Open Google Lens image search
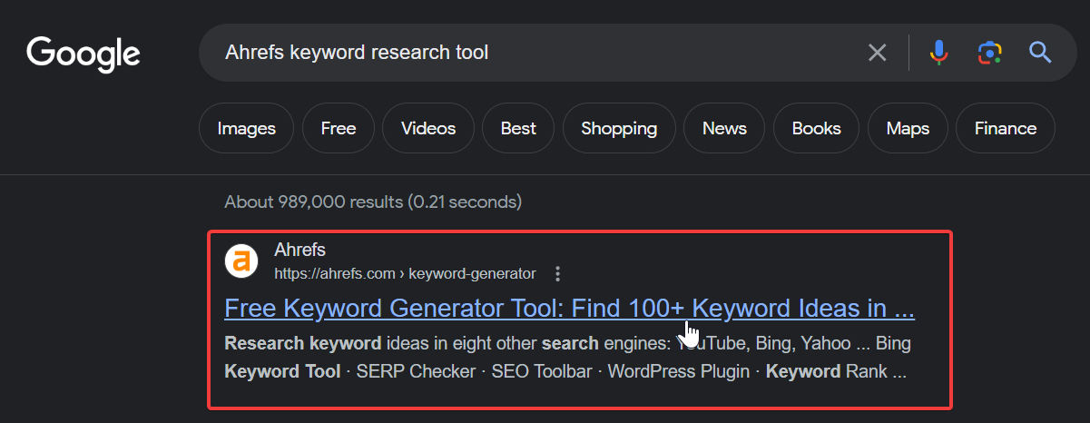Image resolution: width=1090 pixels, height=423 pixels. [x=989, y=53]
